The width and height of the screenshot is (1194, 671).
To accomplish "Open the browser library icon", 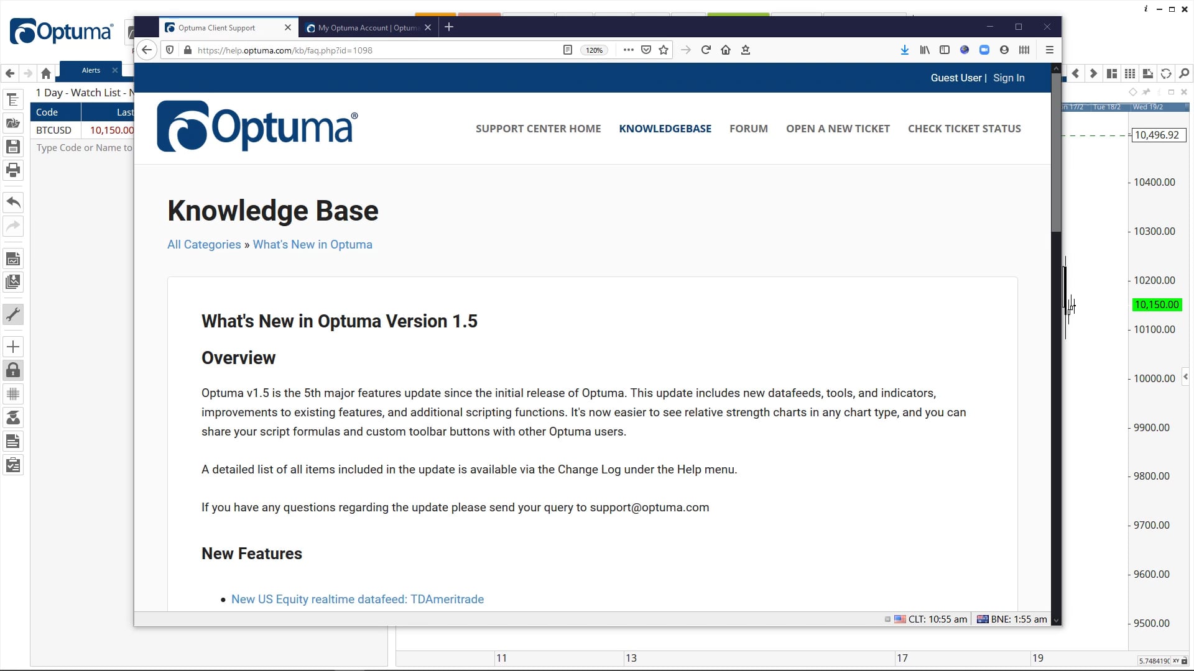I will [x=925, y=50].
